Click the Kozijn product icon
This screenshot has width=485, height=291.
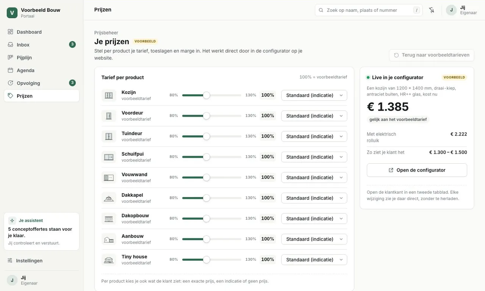pyautogui.click(x=109, y=95)
